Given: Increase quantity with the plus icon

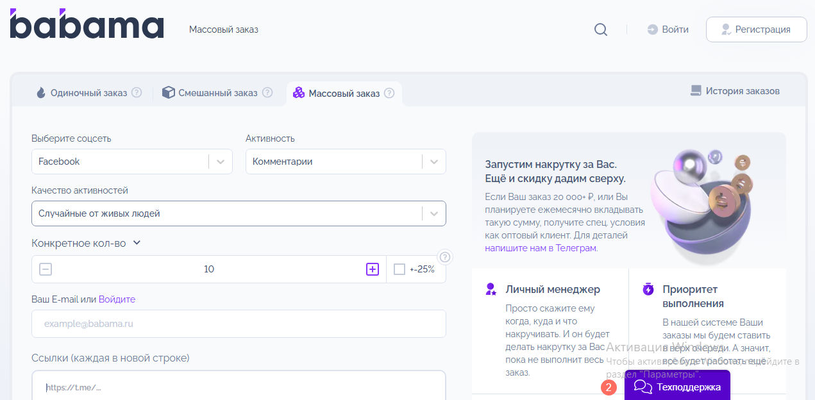Looking at the screenshot, I should click(373, 269).
